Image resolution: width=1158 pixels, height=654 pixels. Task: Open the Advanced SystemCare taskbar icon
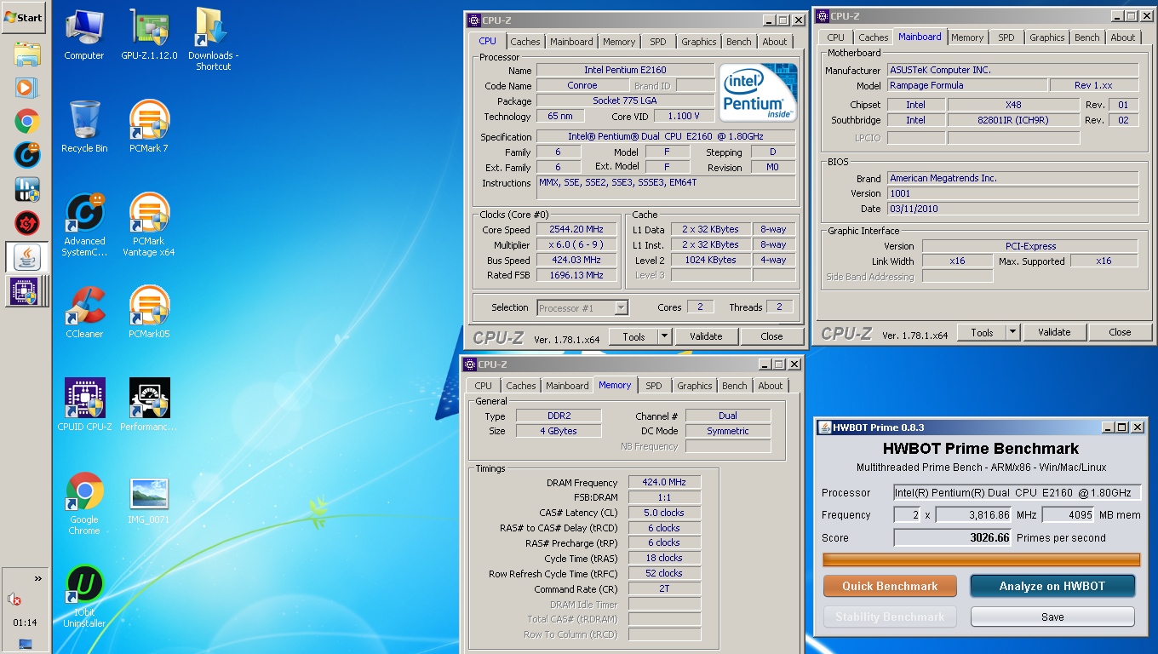(x=27, y=155)
